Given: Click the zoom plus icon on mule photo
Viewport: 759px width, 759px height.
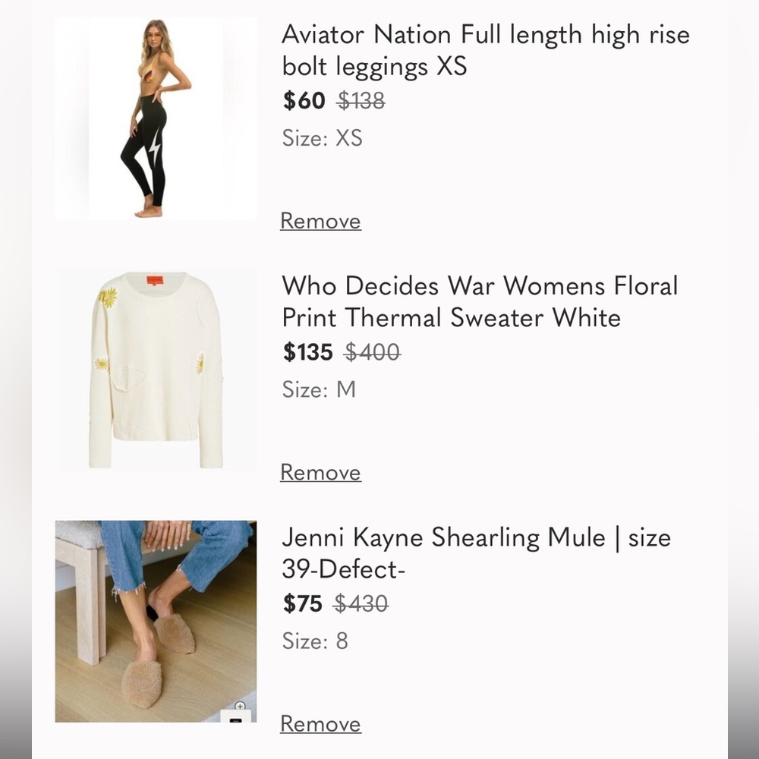Looking at the screenshot, I should (241, 706).
